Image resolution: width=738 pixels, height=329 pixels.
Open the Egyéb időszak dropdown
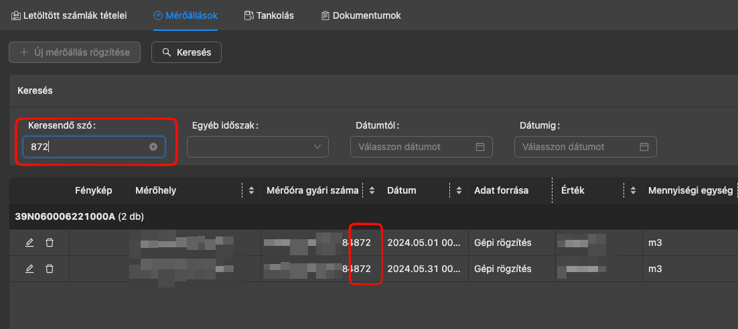point(257,147)
